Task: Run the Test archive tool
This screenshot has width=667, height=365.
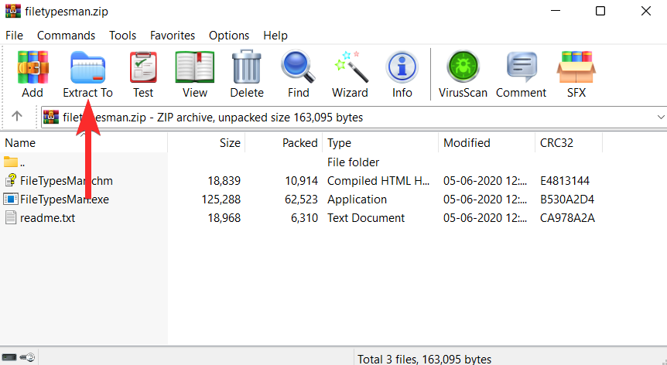Action: 143,67
